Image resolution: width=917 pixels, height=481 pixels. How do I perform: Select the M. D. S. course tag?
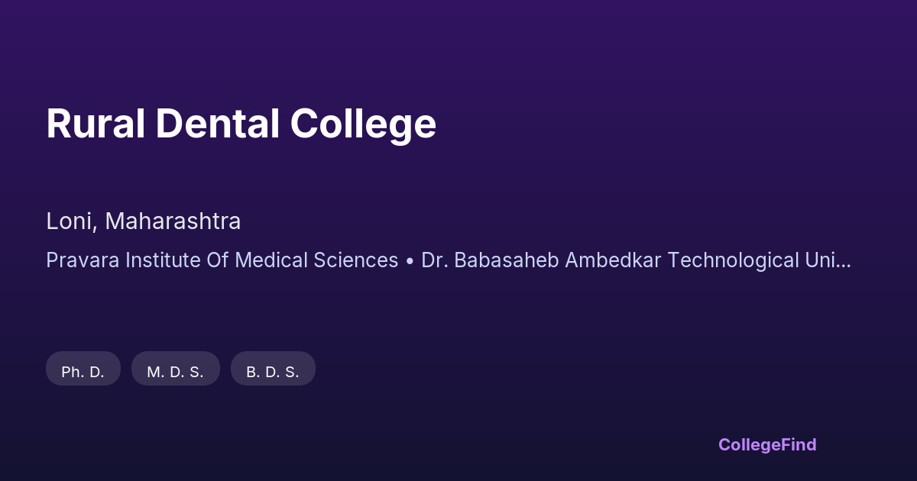175,372
